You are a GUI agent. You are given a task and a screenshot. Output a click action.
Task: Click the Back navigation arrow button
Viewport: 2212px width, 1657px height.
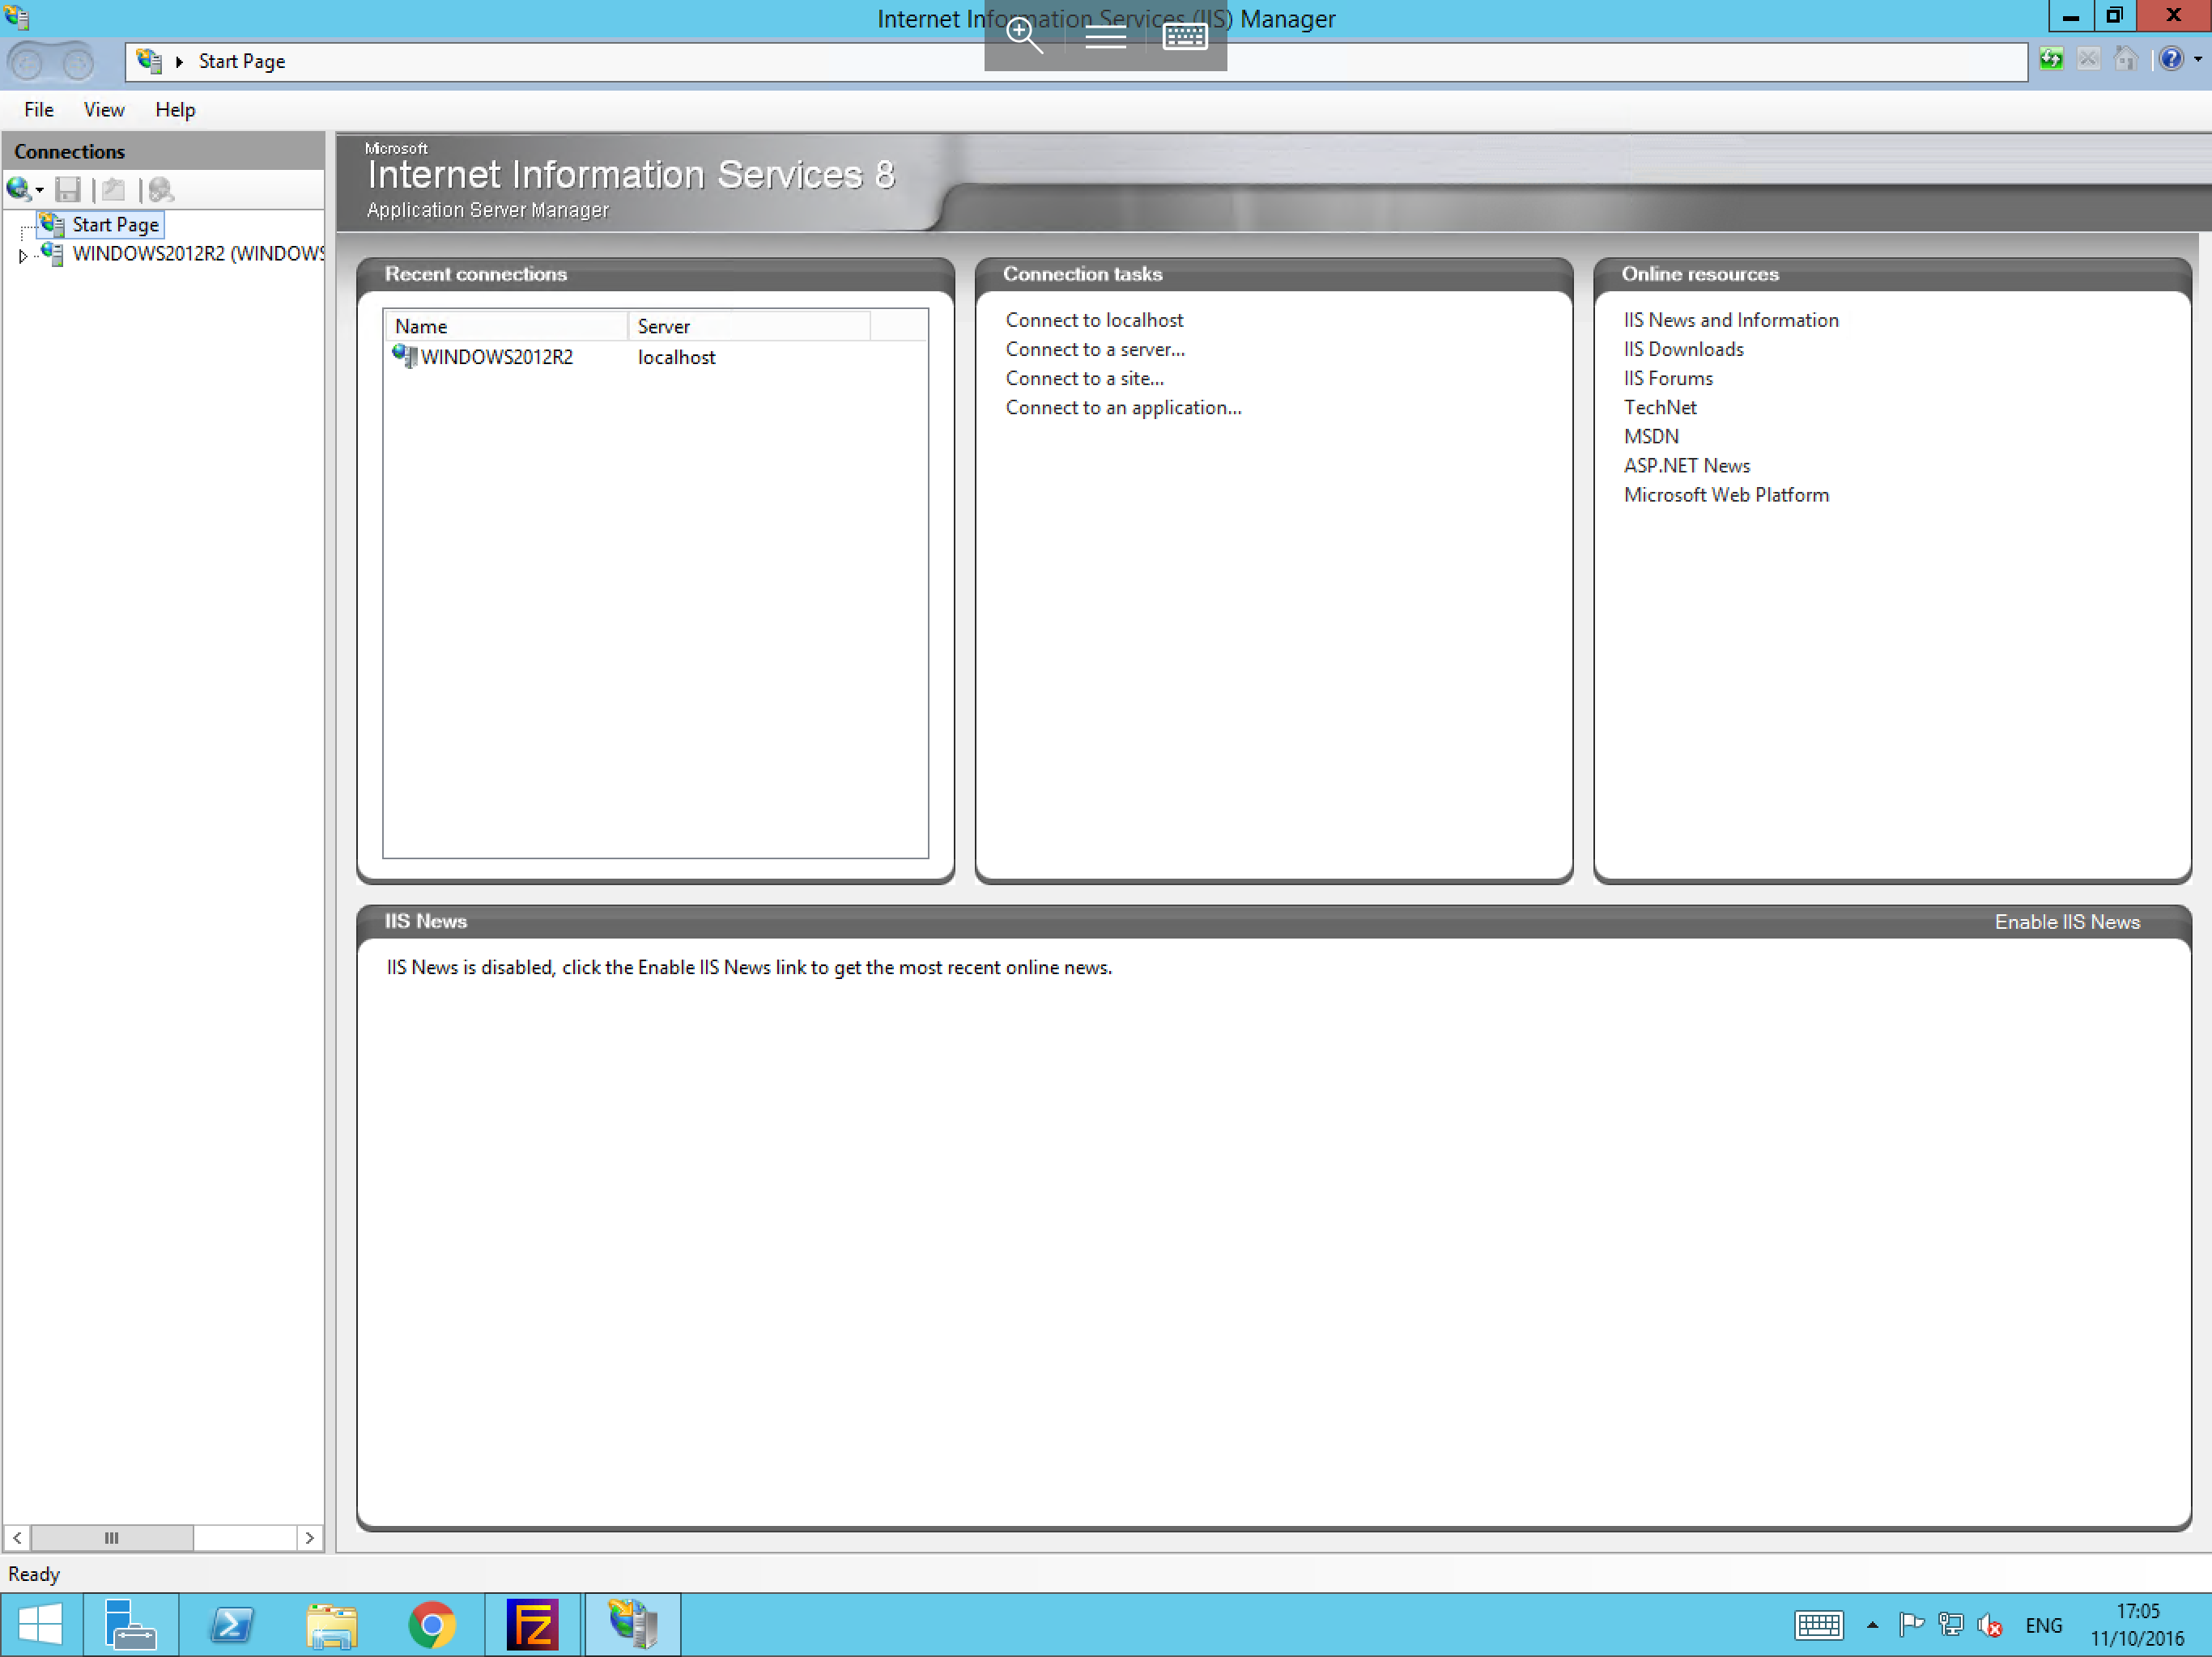[28, 63]
